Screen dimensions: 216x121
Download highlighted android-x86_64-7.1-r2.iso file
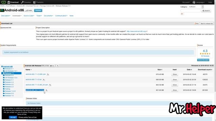coord(35,90)
